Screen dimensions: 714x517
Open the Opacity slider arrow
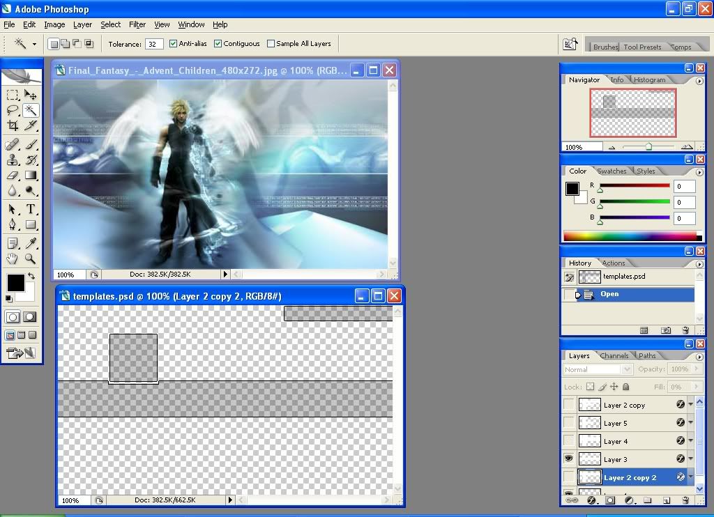(x=697, y=369)
